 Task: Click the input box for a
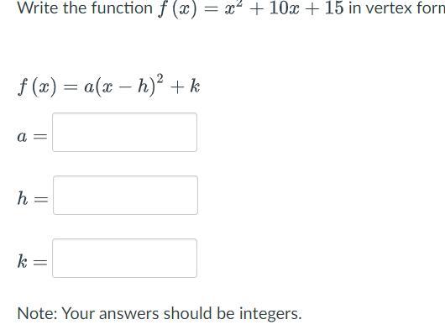pos(124,133)
